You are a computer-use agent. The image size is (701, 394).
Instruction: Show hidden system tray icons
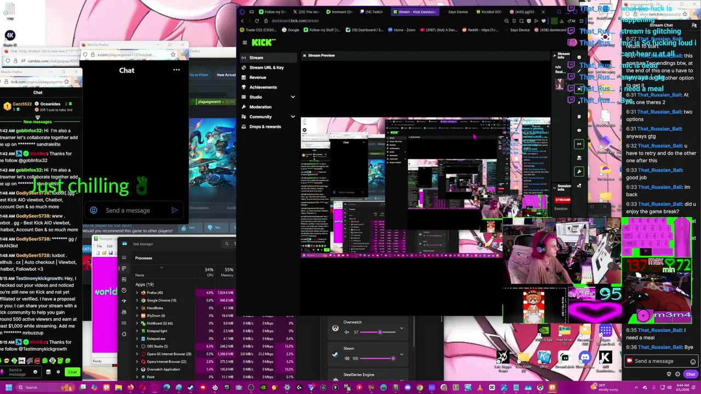pyautogui.click(x=636, y=387)
